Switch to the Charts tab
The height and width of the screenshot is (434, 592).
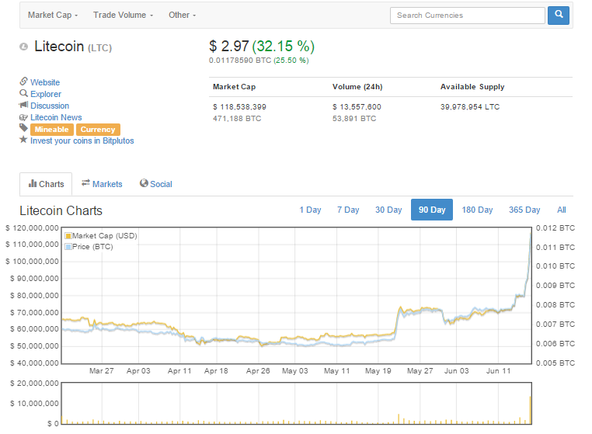pyautogui.click(x=46, y=184)
